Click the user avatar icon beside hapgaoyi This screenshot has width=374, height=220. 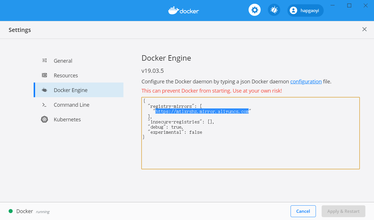tap(293, 10)
